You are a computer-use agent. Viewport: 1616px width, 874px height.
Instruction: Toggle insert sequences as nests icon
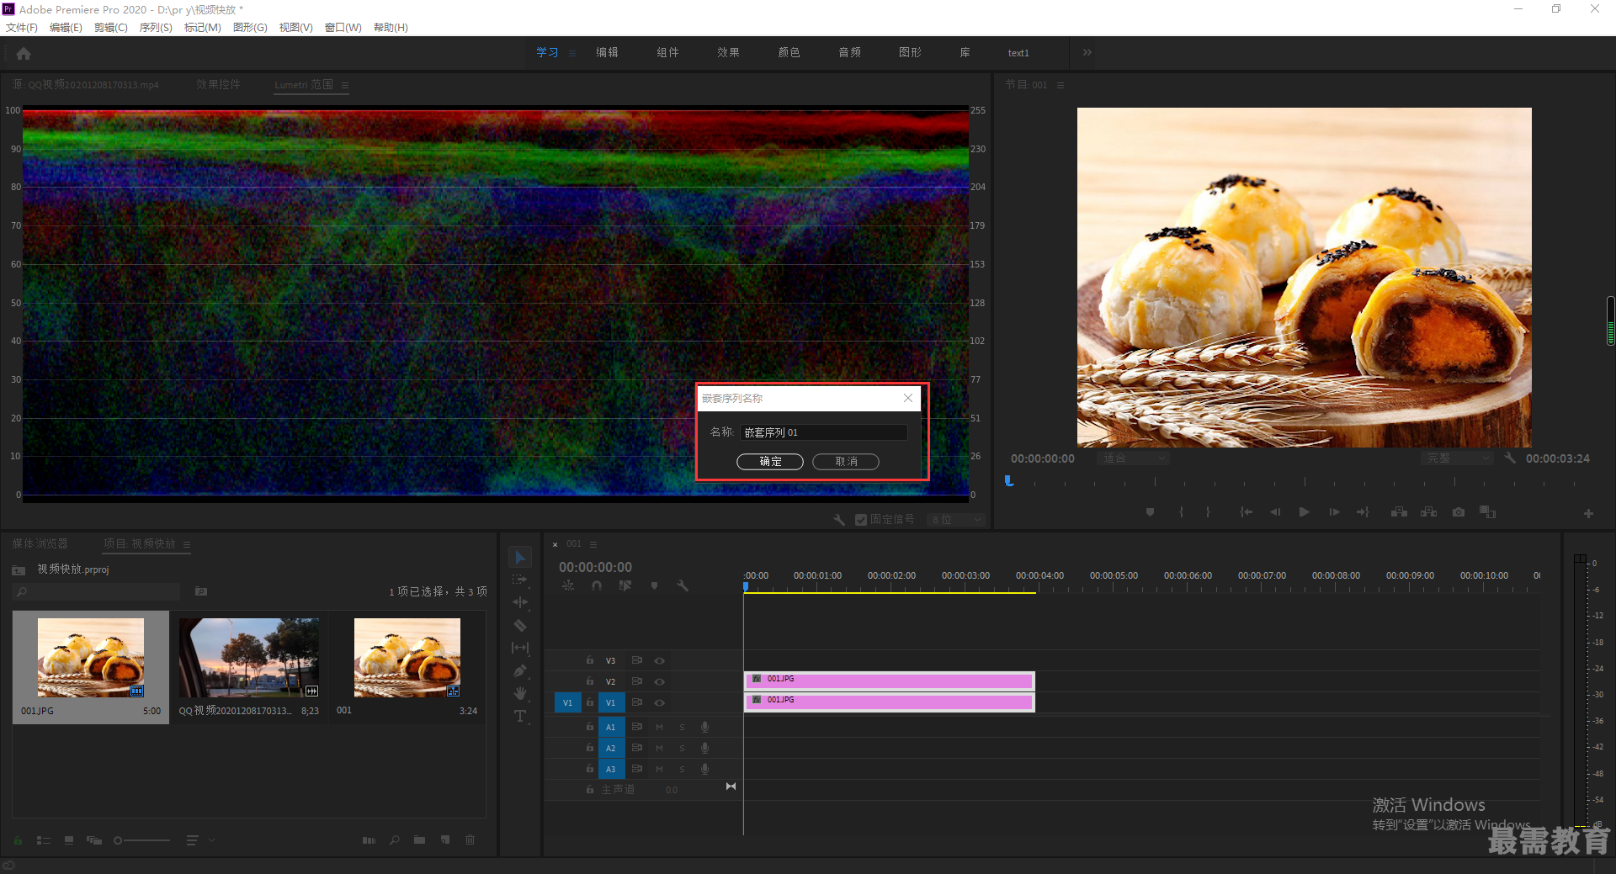coord(568,585)
